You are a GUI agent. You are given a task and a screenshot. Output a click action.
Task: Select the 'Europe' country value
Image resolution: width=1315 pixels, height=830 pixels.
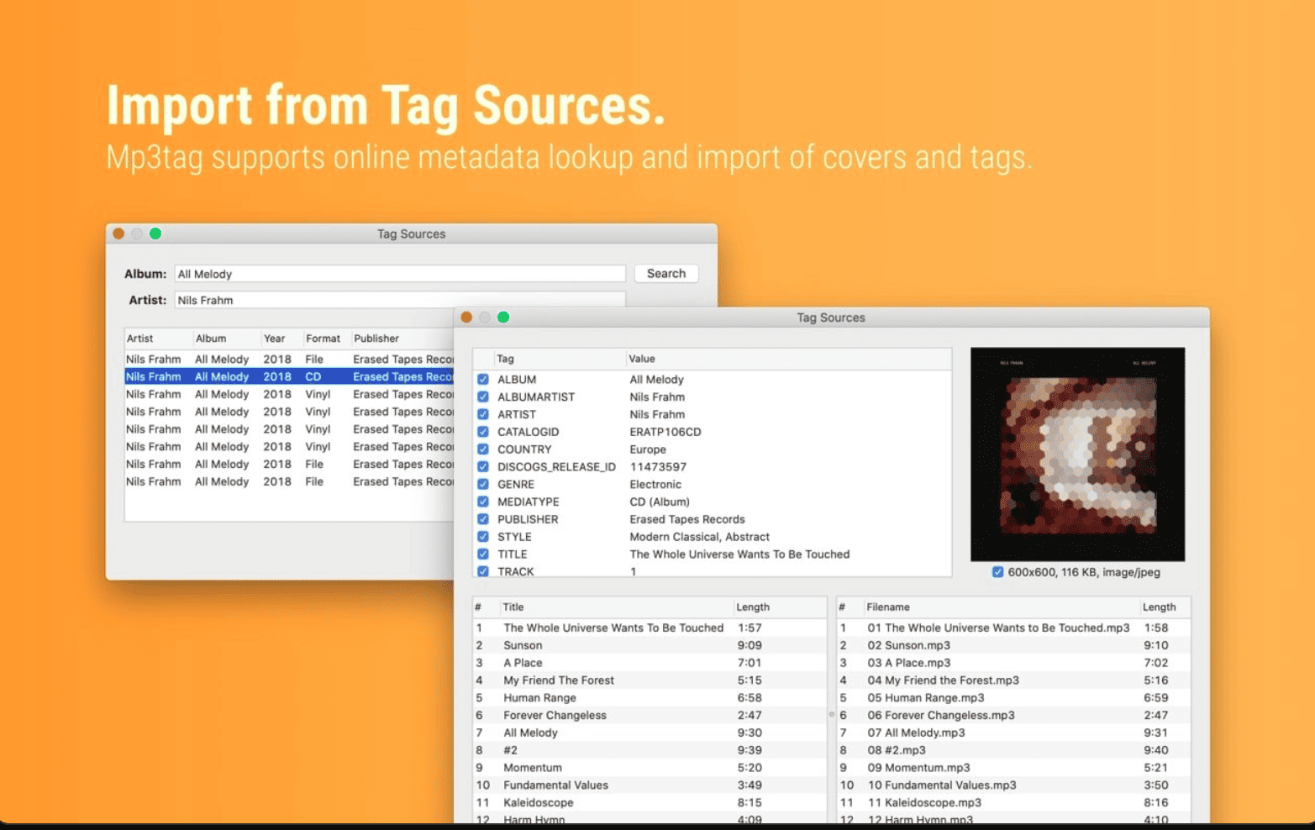[648, 449]
